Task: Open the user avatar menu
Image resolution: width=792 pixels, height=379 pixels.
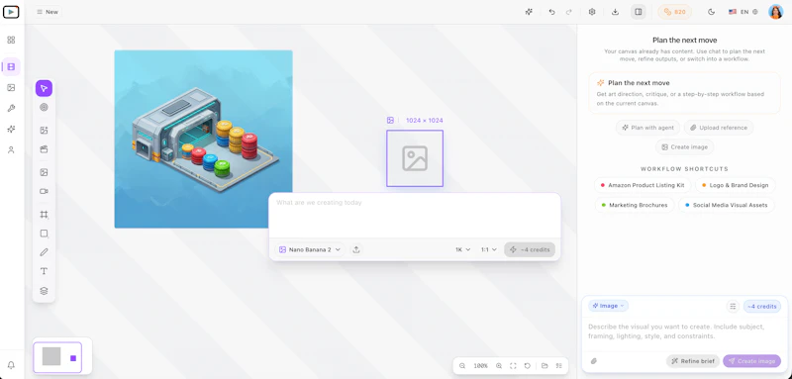Action: [775, 12]
